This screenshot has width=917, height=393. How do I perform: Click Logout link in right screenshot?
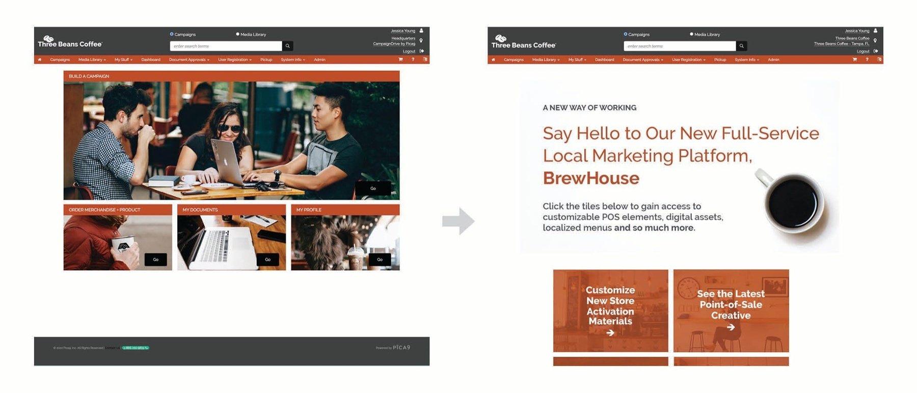tap(863, 51)
